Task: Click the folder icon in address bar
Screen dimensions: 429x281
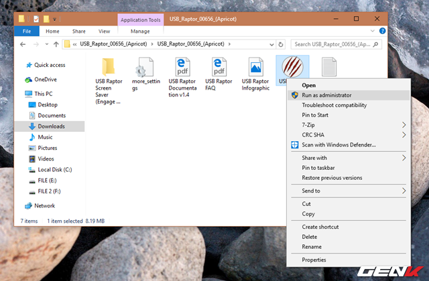Action: [67, 44]
